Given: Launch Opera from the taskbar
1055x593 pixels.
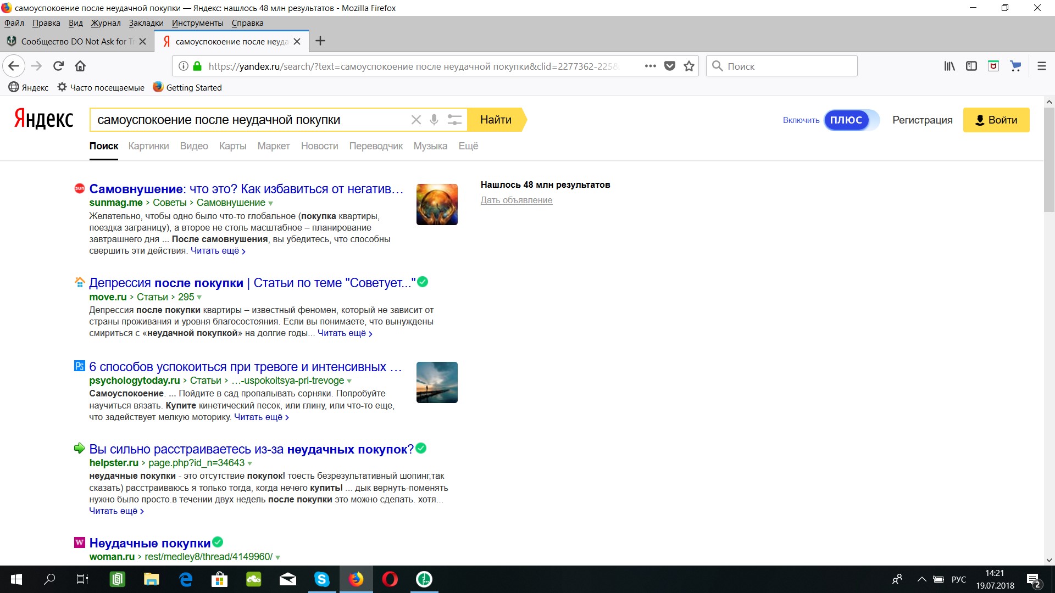Looking at the screenshot, I should tap(390, 579).
